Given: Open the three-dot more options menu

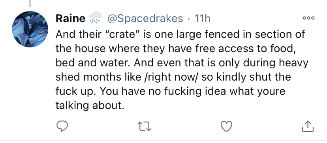Looking at the screenshot, I should [x=309, y=18].
